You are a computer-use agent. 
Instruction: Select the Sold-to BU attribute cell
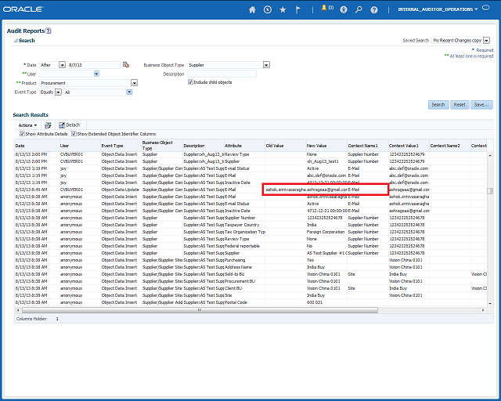(244, 274)
